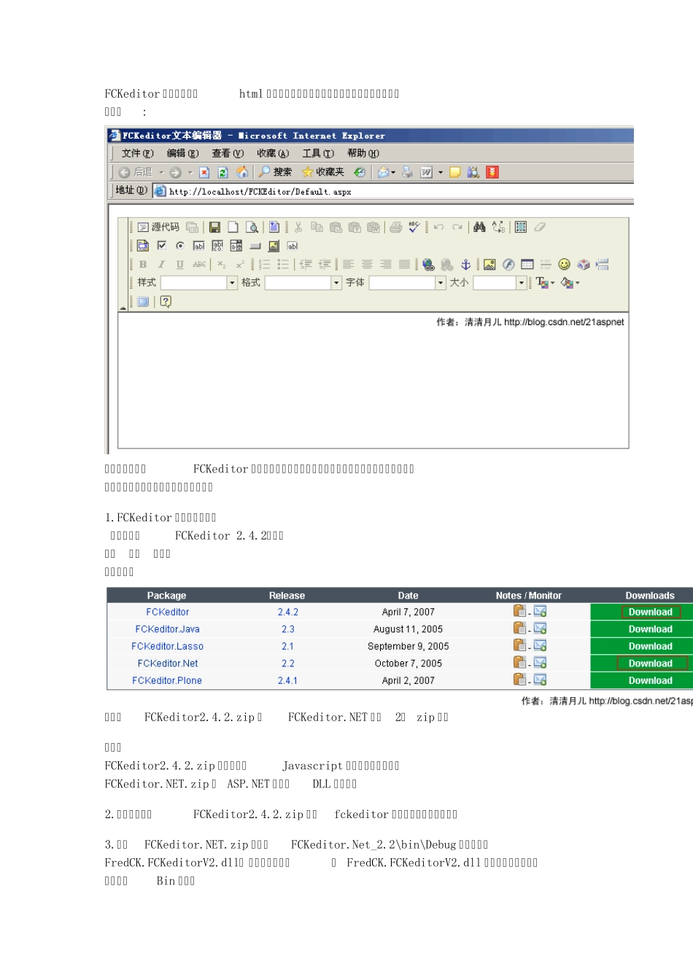Click the 收藏夹 Favorites button
The width and height of the screenshot is (693, 980).
point(323,173)
